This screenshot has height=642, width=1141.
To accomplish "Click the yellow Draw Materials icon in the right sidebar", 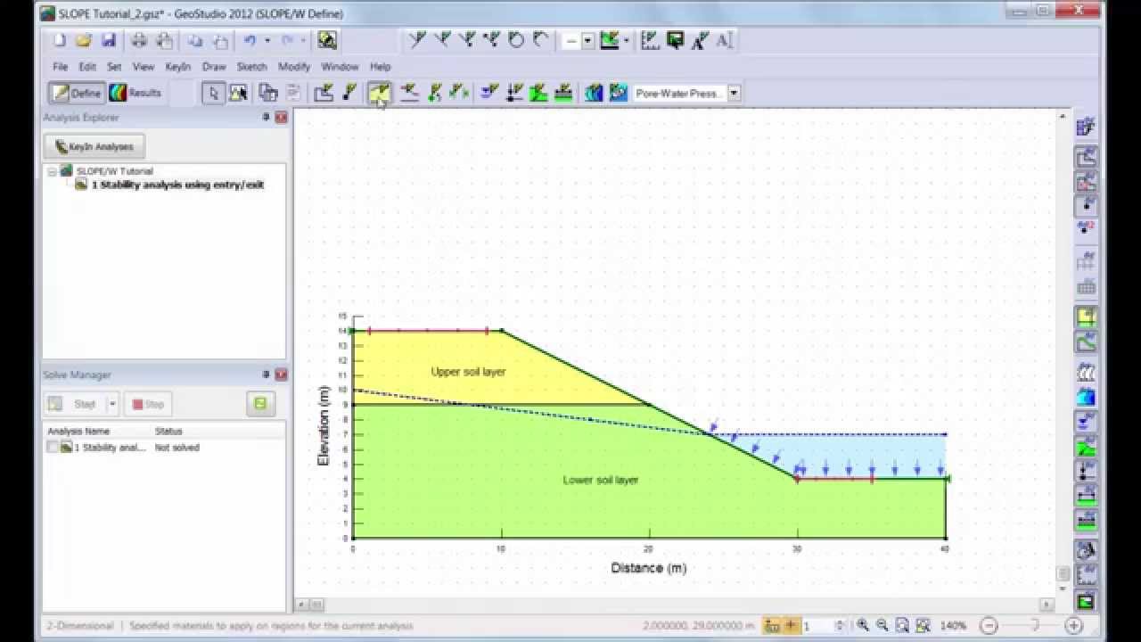I will [x=1086, y=317].
